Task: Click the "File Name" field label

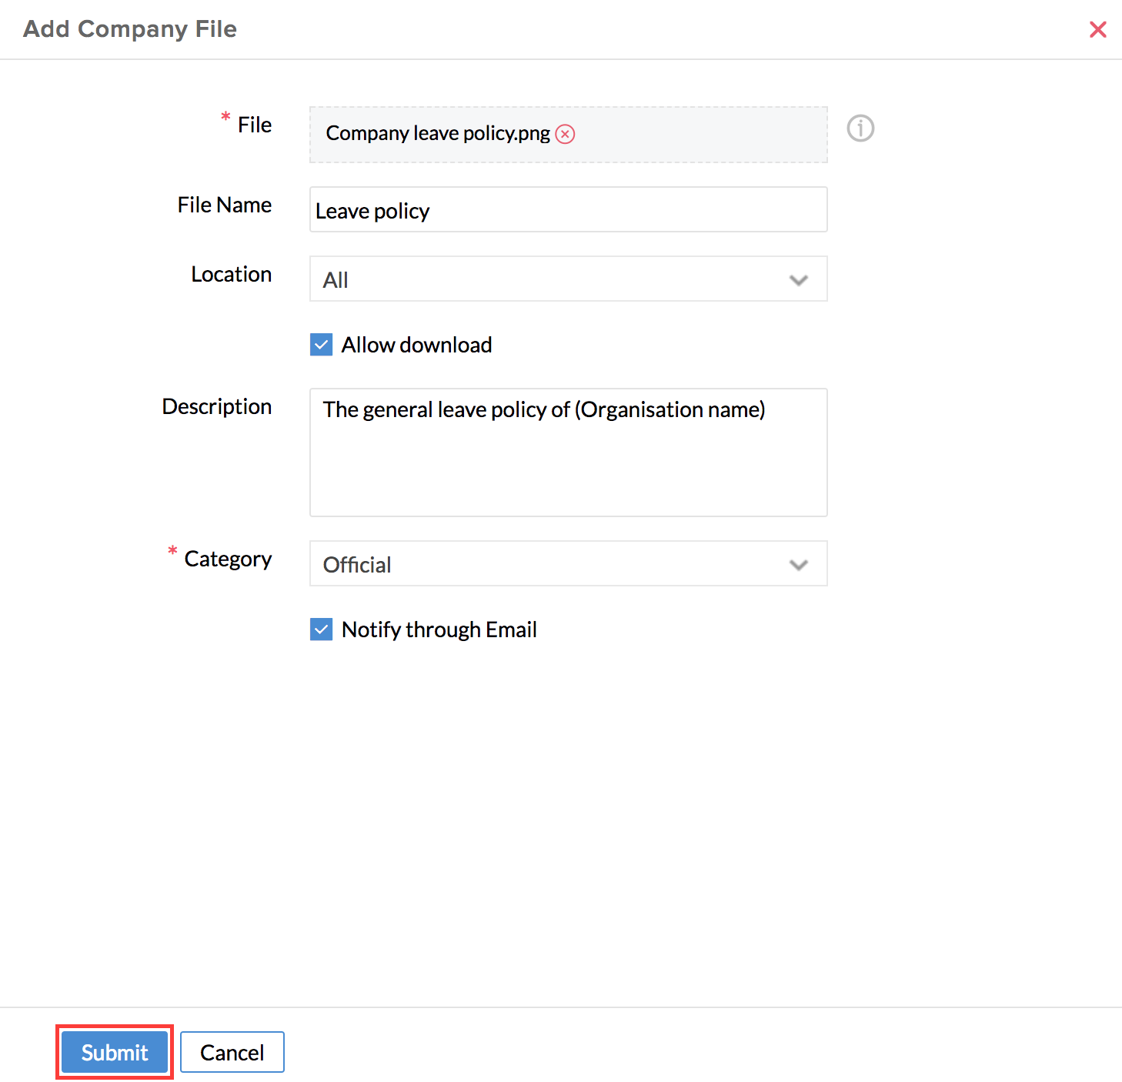Action: click(x=224, y=205)
